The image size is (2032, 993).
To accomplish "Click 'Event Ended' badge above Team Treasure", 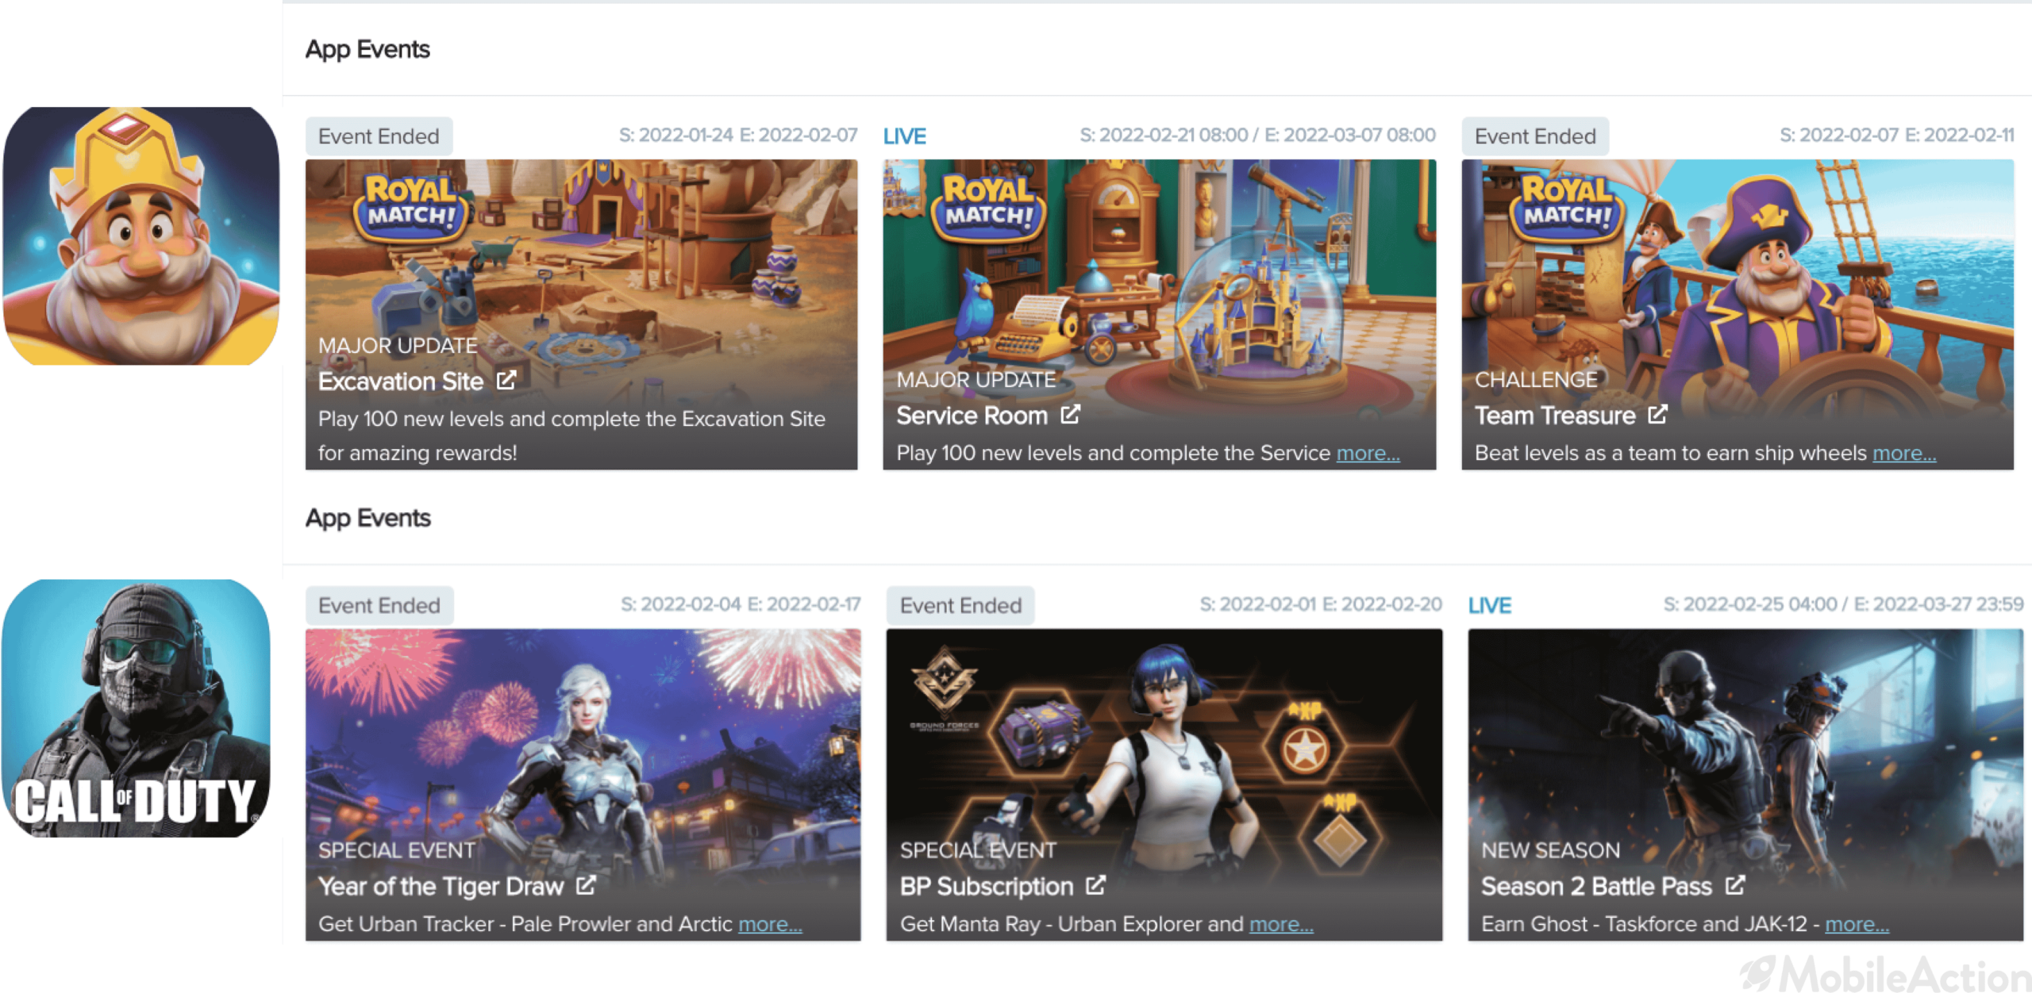I will pyautogui.click(x=1535, y=136).
